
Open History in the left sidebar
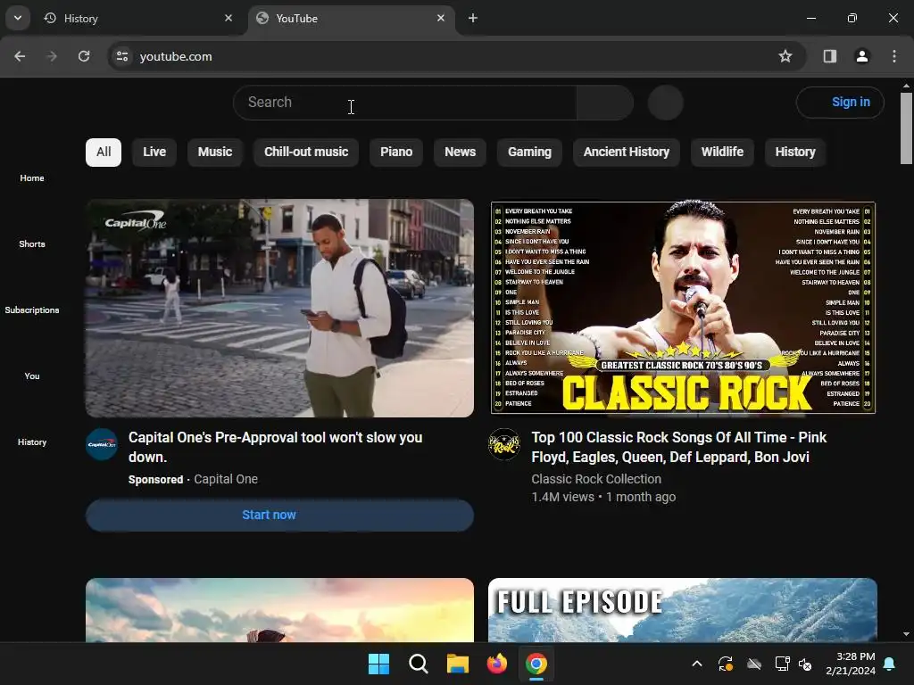click(x=32, y=442)
